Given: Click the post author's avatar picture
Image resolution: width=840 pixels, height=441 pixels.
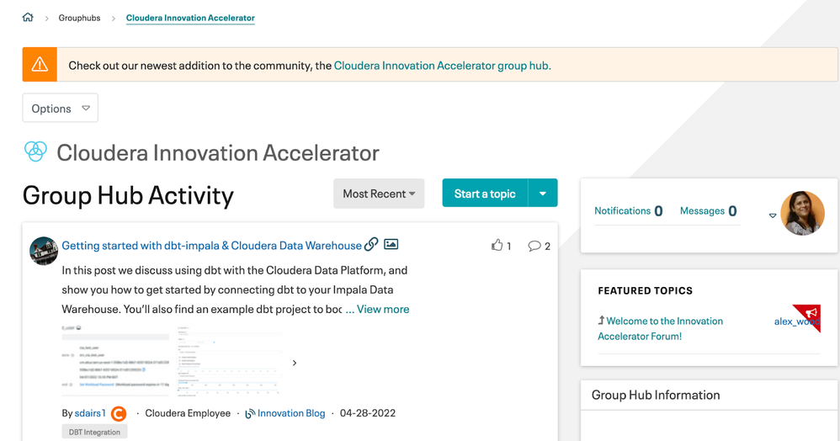Looking at the screenshot, I should pos(44,250).
